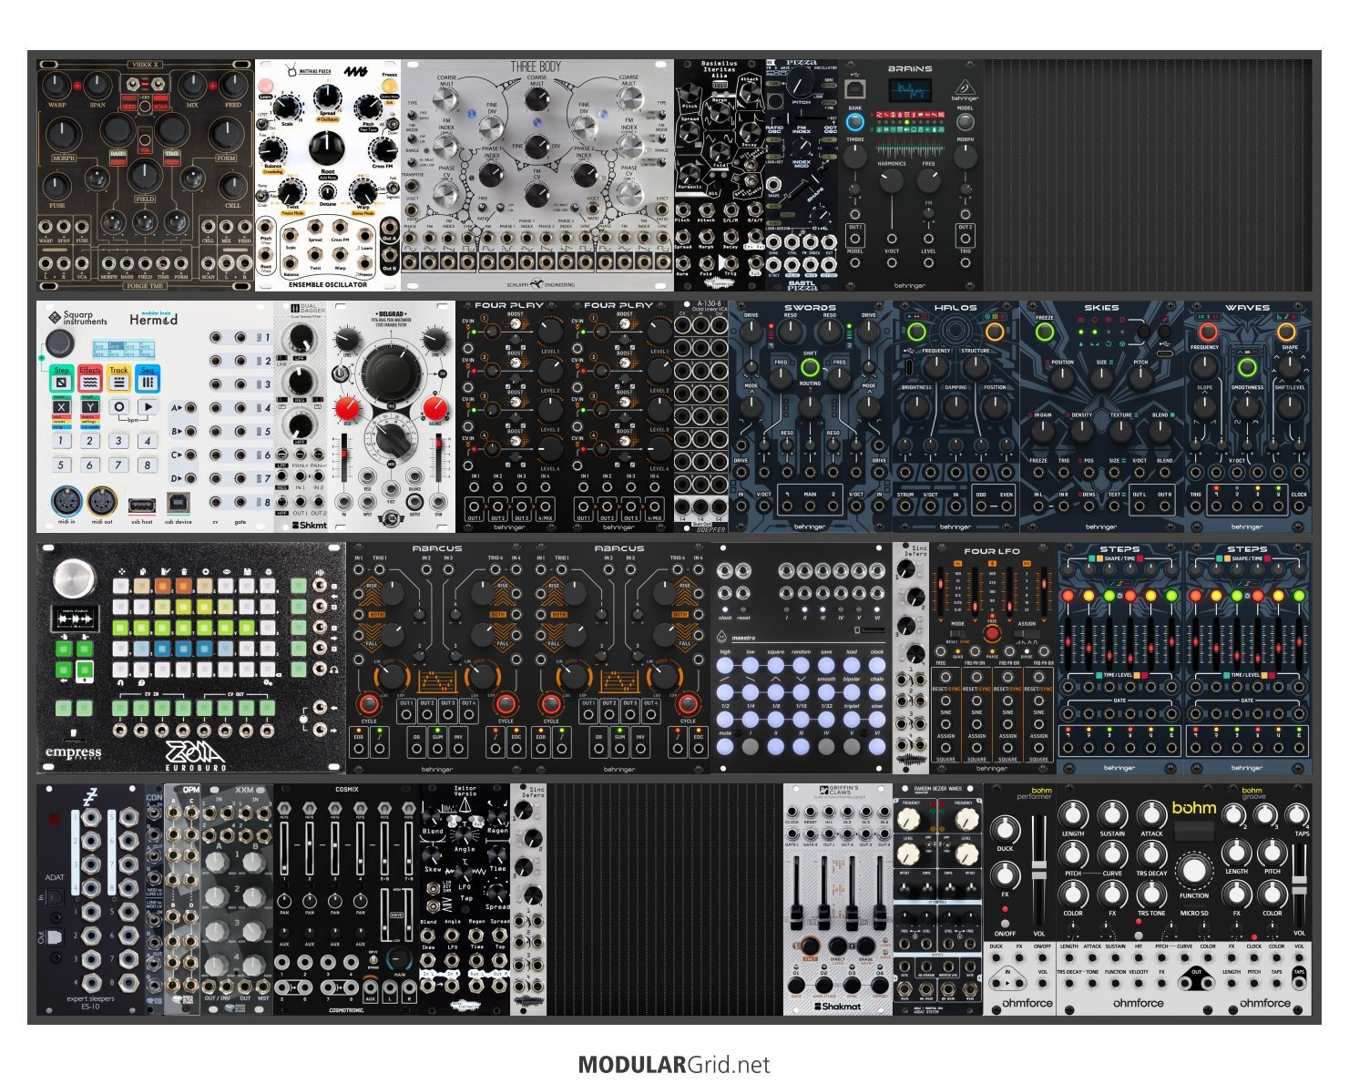This screenshot has height=1084, width=1349.
Task: Click the ZOIA large silver encoder knob
Action: [x=74, y=578]
